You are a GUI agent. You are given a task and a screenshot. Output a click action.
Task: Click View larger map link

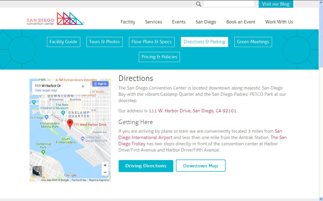(46, 90)
